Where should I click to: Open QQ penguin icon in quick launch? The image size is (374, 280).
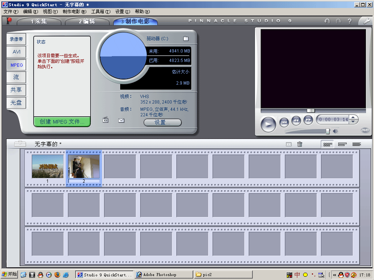40,275
